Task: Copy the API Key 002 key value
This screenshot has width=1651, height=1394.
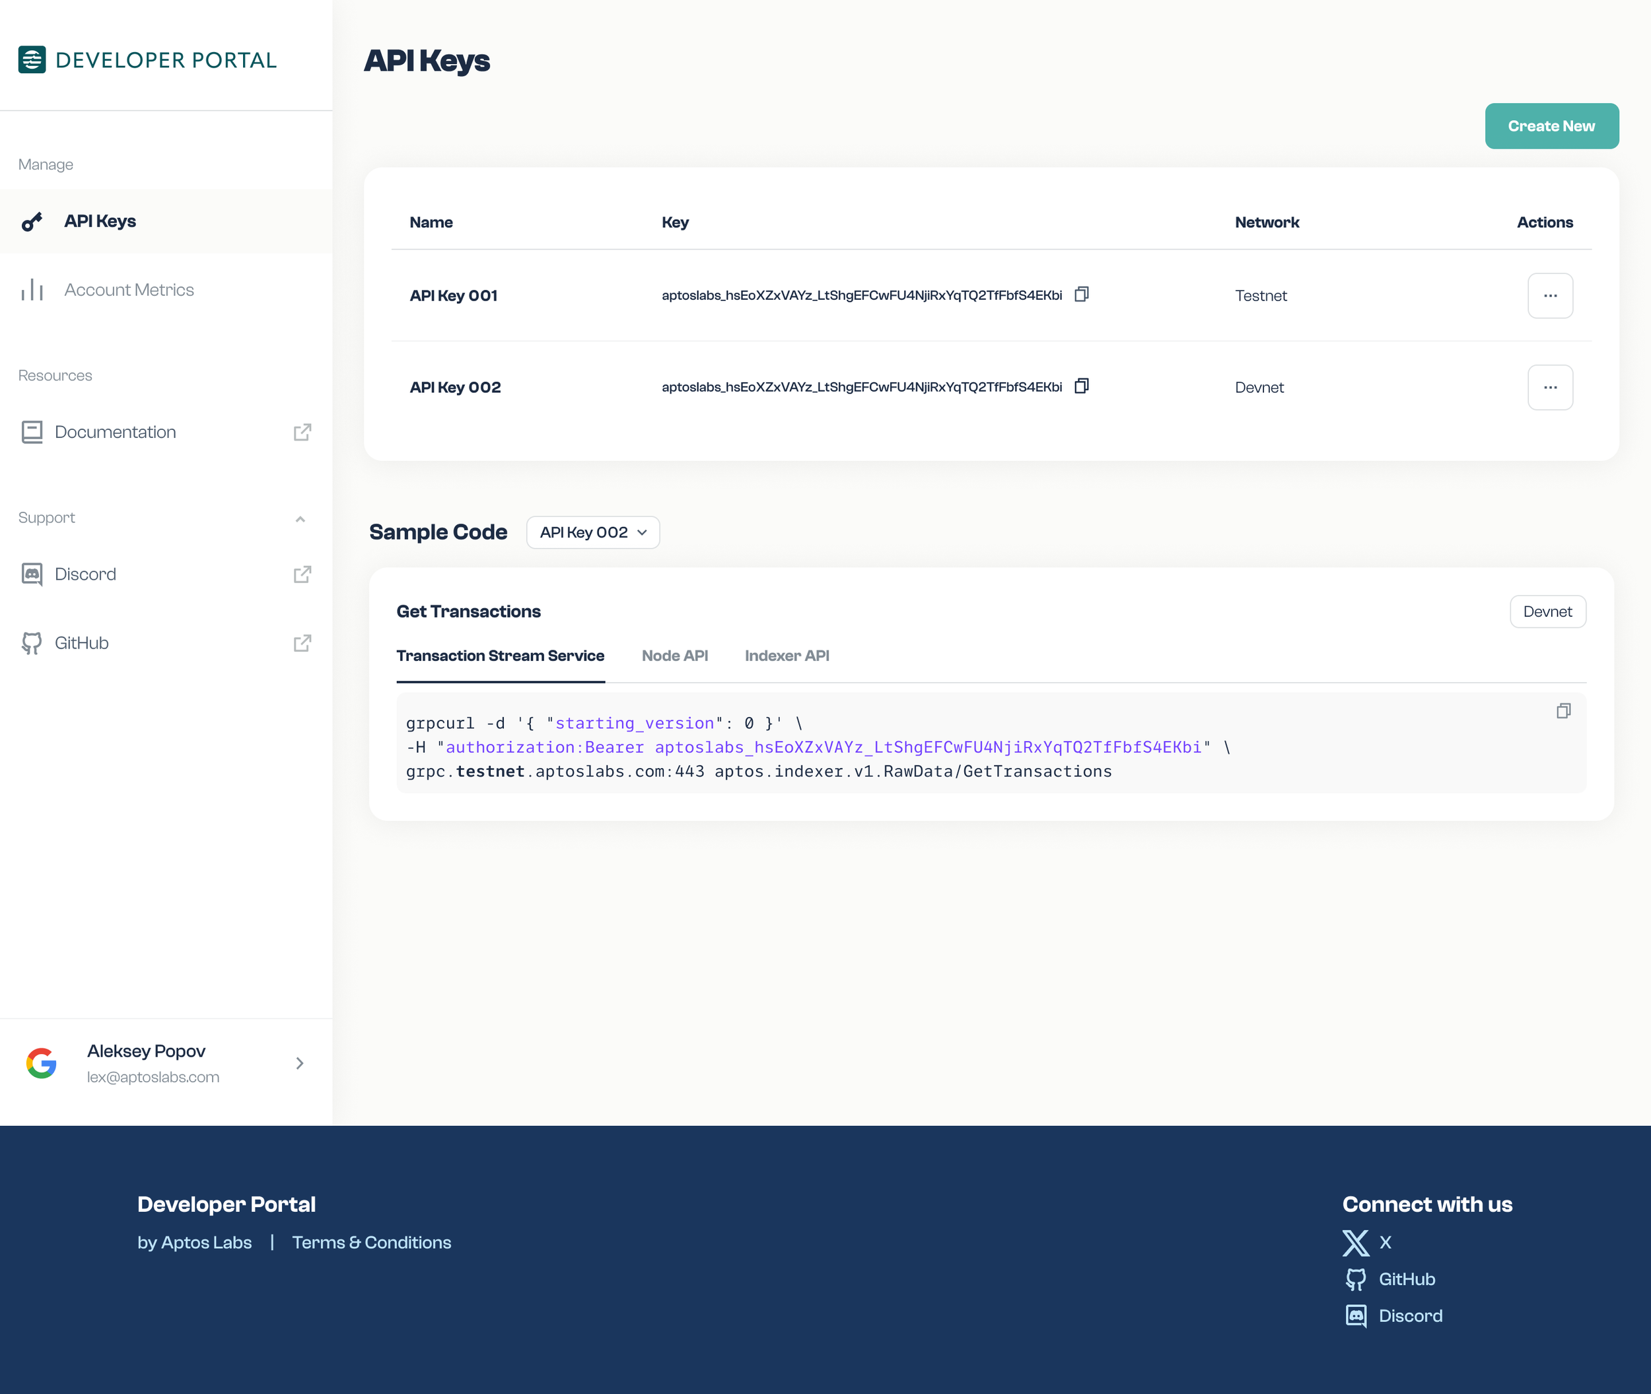Action: point(1082,386)
